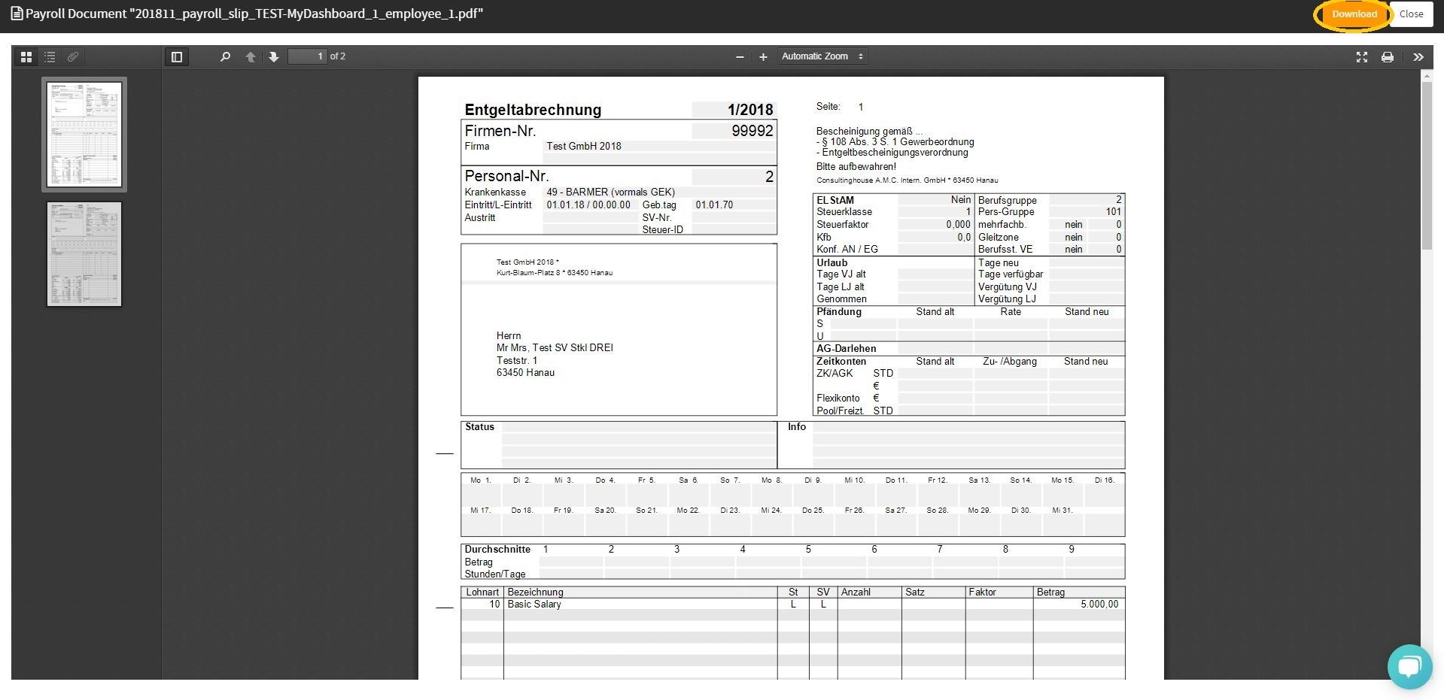Print the payroll document
The height and width of the screenshot is (700, 1444).
[x=1388, y=57]
